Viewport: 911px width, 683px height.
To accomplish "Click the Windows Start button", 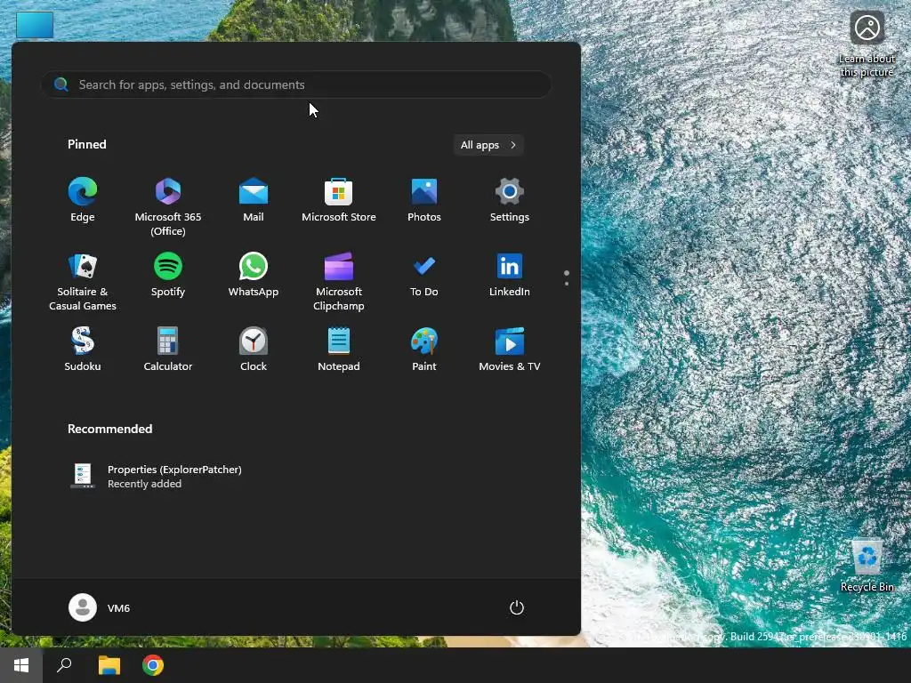I will pyautogui.click(x=21, y=665).
